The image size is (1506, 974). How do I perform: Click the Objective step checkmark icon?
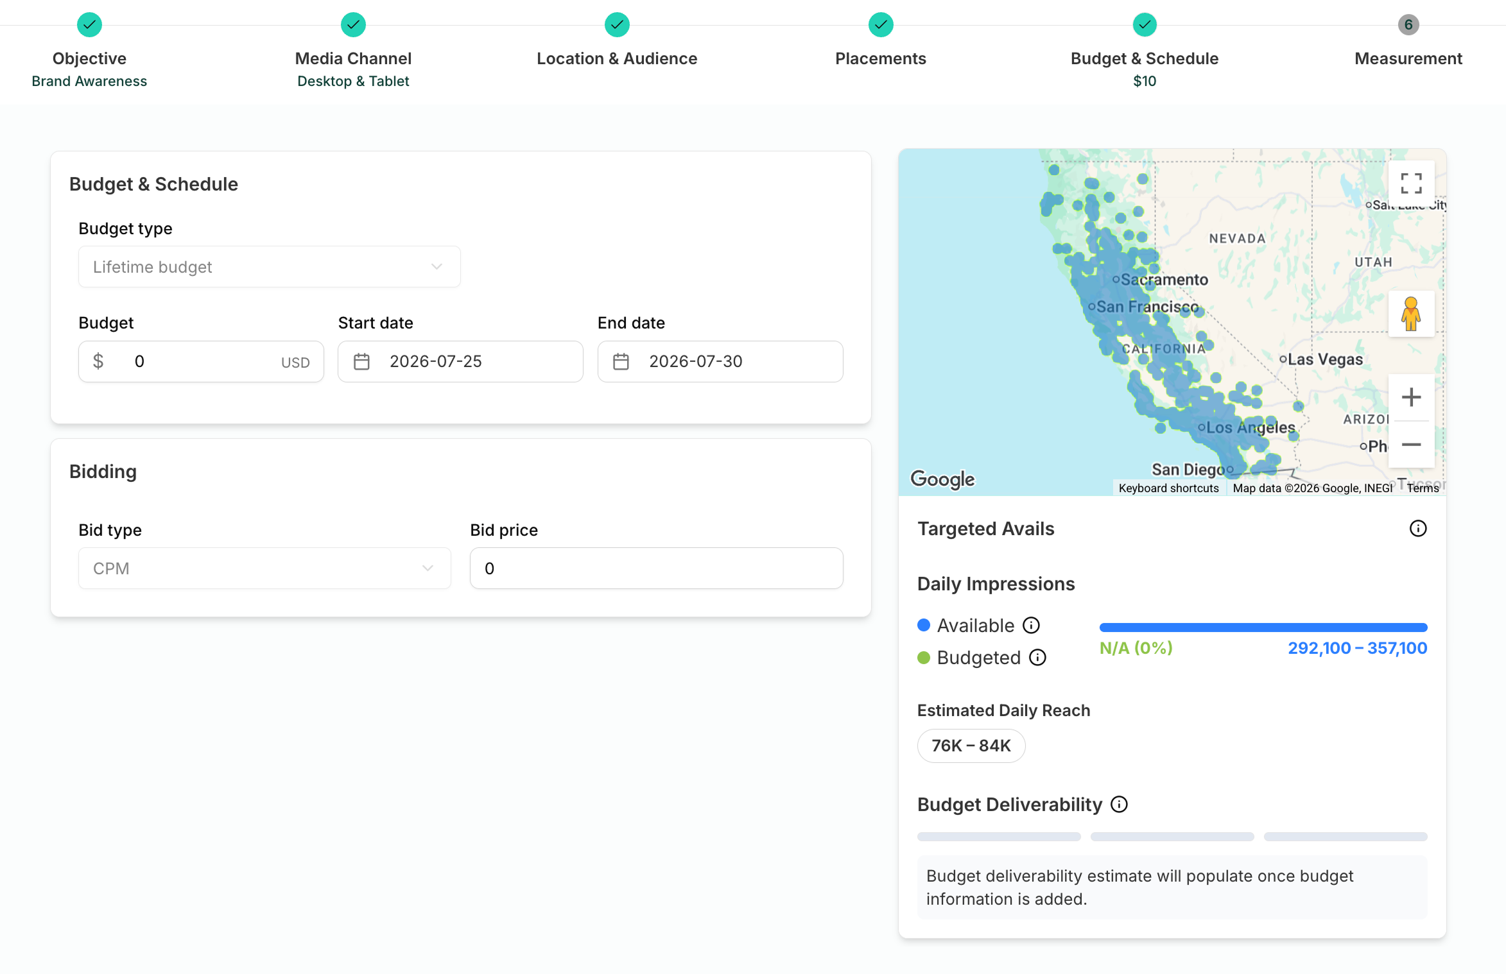89,25
